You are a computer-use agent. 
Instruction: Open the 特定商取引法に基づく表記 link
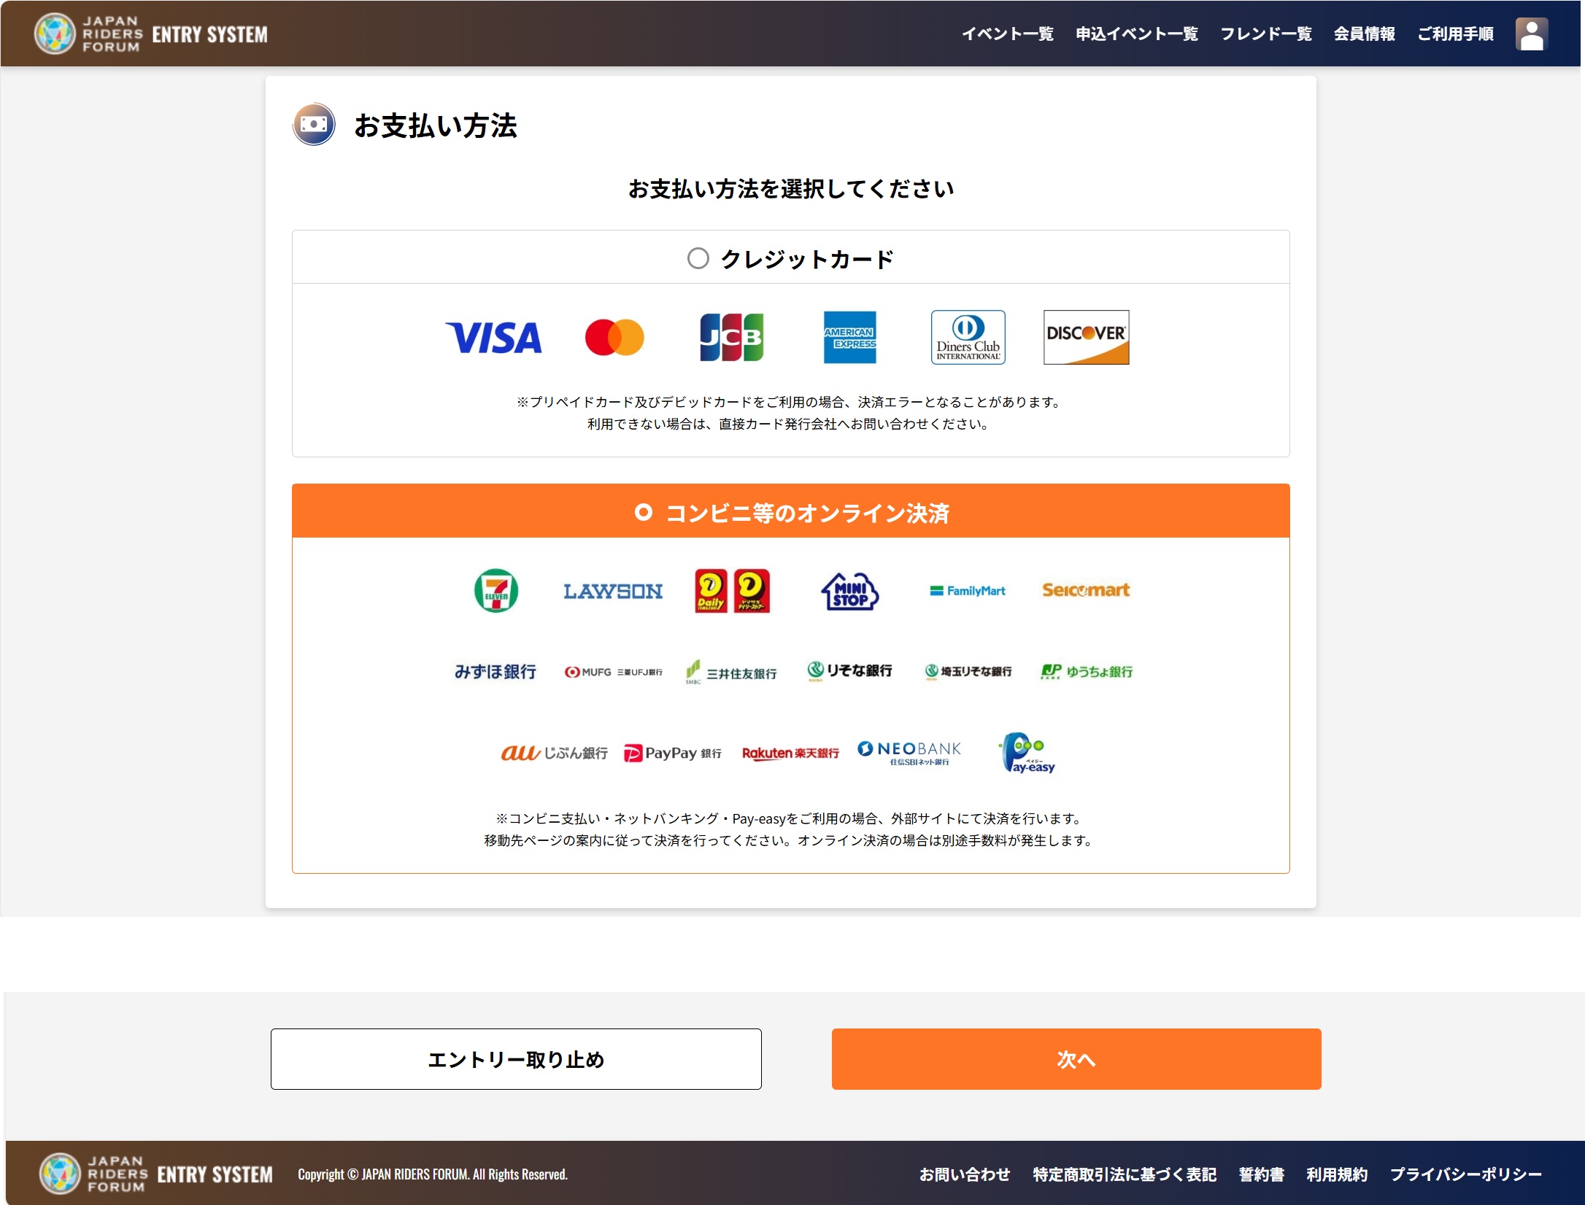1125,1174
